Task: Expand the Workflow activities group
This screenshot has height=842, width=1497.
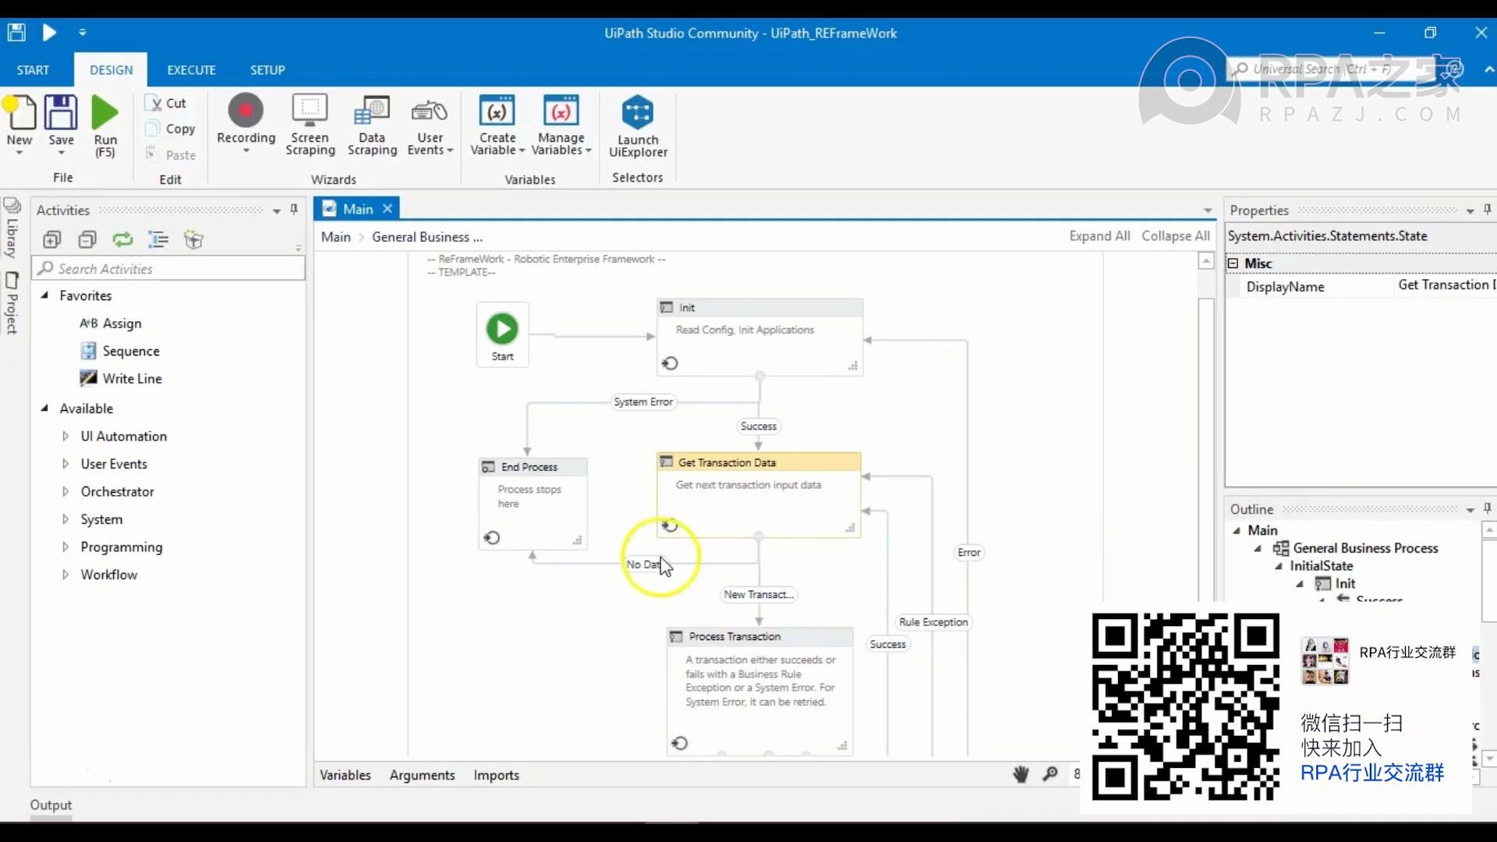Action: coord(65,574)
